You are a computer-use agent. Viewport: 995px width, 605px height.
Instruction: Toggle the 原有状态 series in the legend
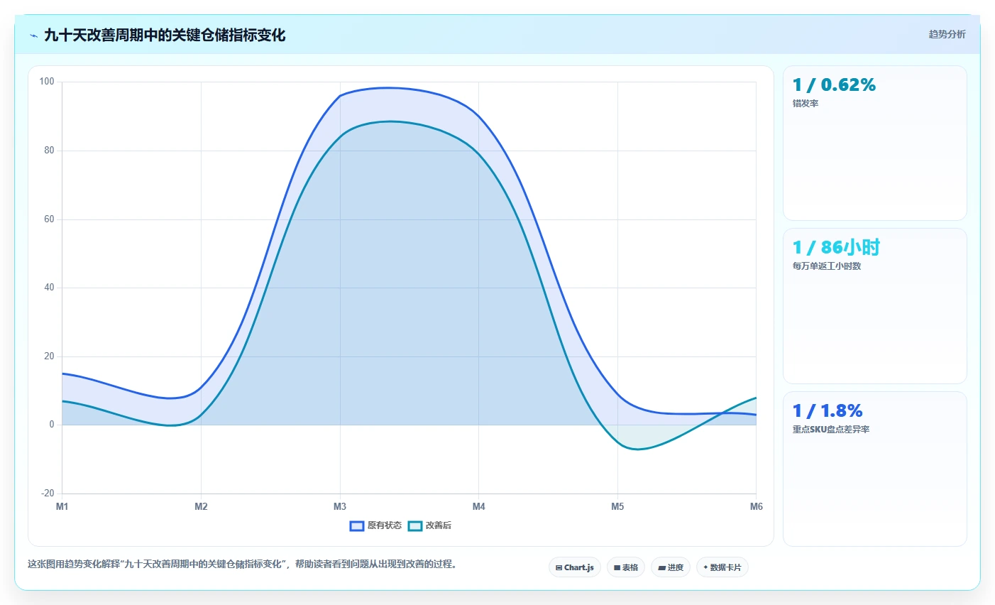click(375, 525)
